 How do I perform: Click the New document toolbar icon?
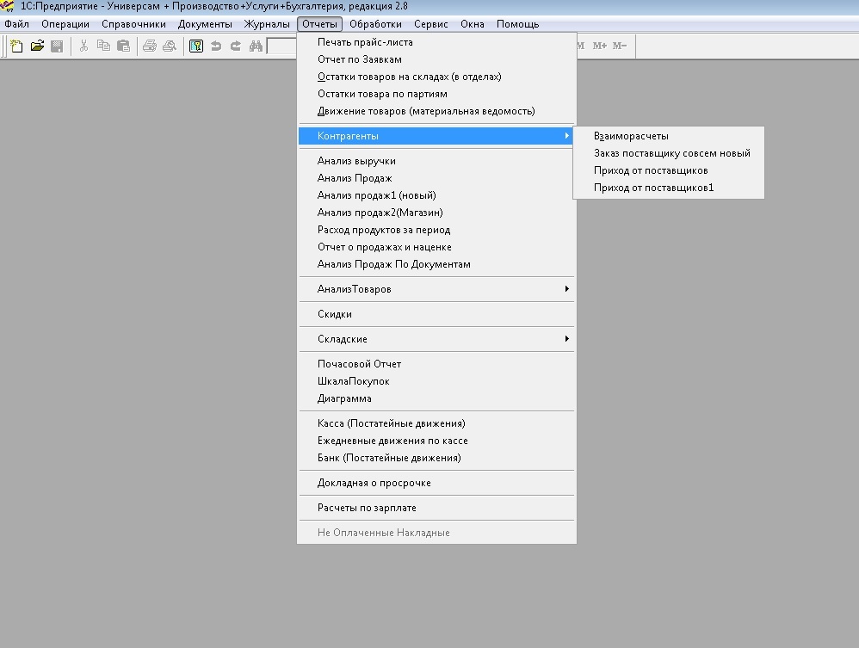[16, 46]
